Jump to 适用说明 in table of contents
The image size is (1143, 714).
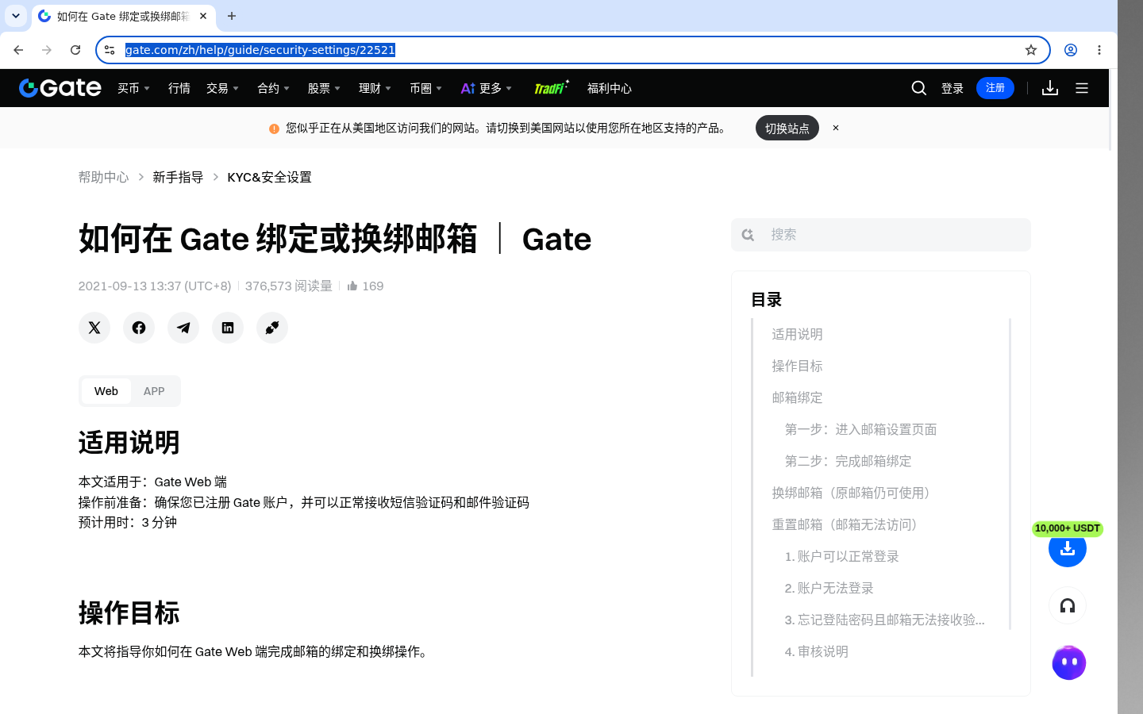(797, 334)
